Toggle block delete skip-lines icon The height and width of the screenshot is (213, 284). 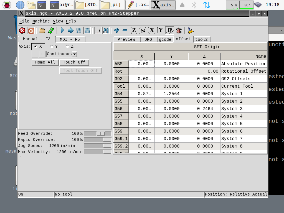(x=98, y=31)
